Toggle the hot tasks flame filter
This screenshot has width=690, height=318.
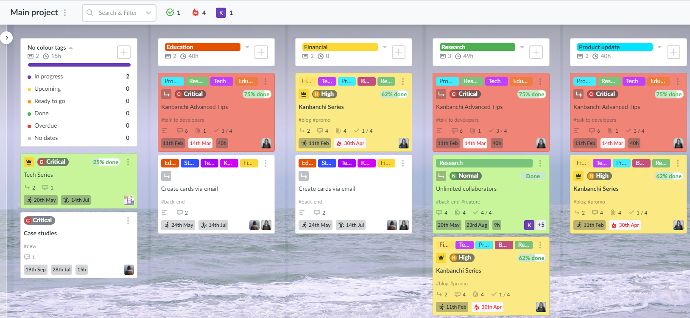coord(199,13)
